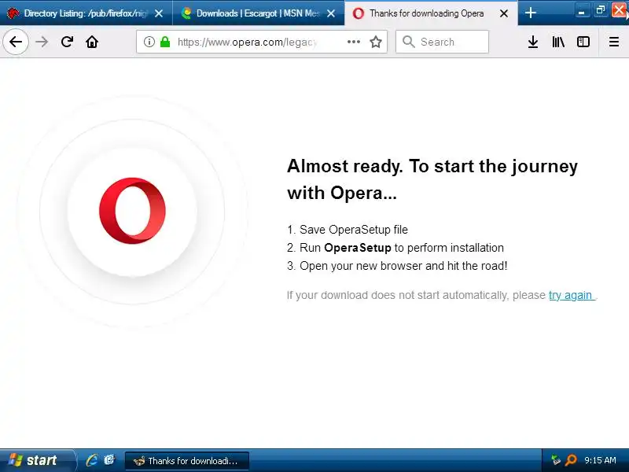Minimize the Firefox window

(581, 10)
